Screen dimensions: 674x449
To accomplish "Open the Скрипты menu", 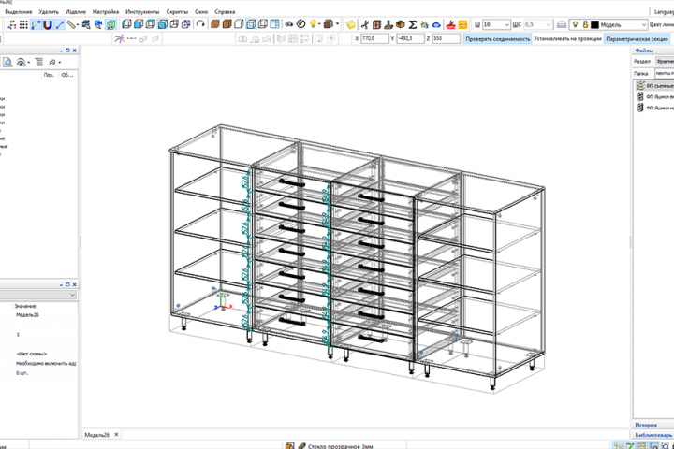I will click(177, 11).
